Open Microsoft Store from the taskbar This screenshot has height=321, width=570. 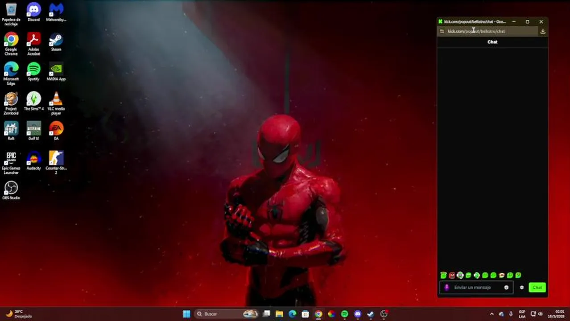point(305,314)
